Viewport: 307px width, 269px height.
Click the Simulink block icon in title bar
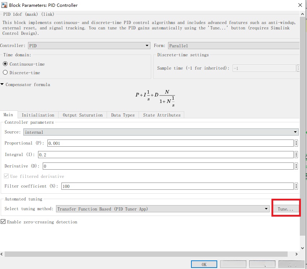[x=4, y=5]
